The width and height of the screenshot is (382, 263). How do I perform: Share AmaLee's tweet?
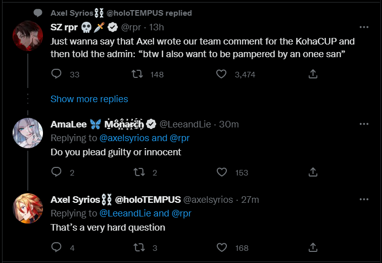coord(313,172)
